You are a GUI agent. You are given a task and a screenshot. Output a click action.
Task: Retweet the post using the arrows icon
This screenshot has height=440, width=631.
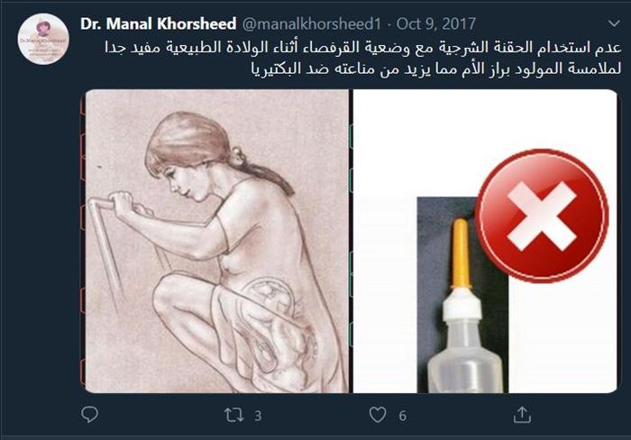pyautogui.click(x=233, y=415)
